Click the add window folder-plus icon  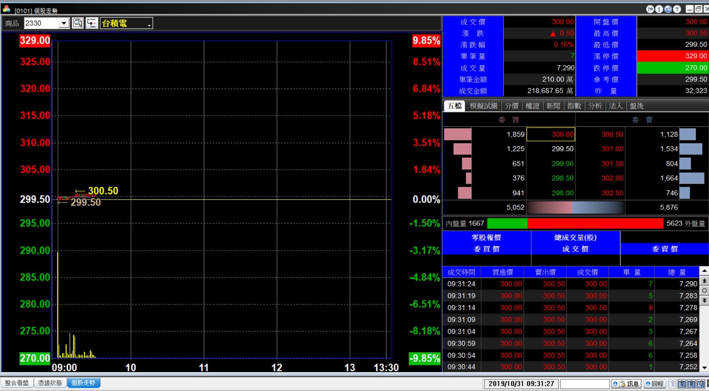click(668, 9)
